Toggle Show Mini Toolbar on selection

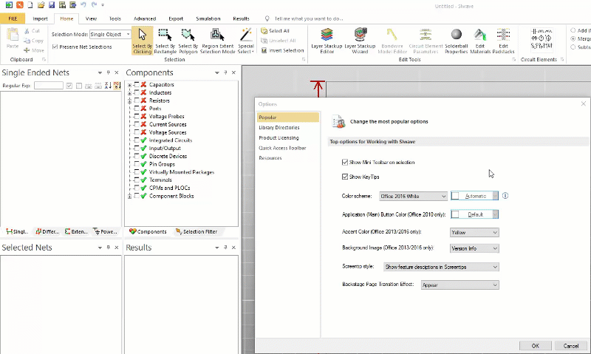point(346,162)
